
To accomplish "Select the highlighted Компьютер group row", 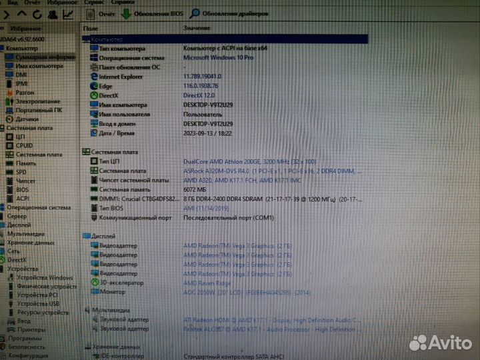I will [x=225, y=39].
